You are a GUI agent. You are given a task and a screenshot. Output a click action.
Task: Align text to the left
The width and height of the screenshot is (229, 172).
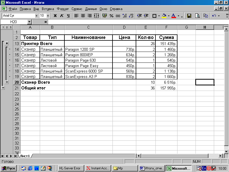[76, 16]
